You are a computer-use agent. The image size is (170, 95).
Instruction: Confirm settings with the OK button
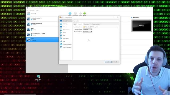pyautogui.click(x=108, y=62)
